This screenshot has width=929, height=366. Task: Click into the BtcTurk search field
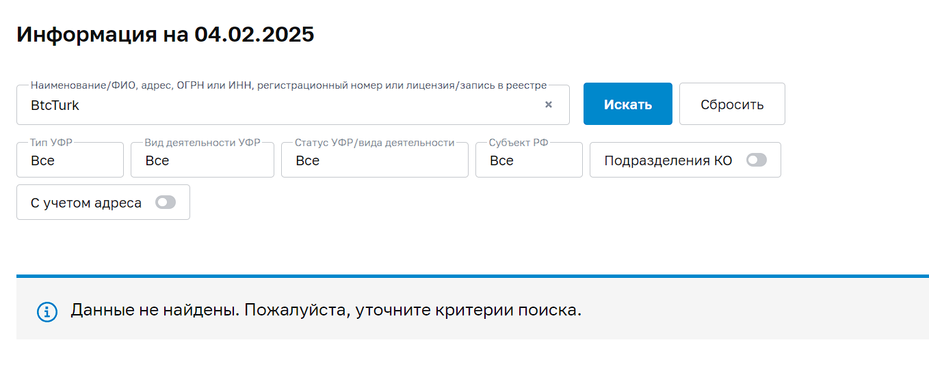coord(274,106)
